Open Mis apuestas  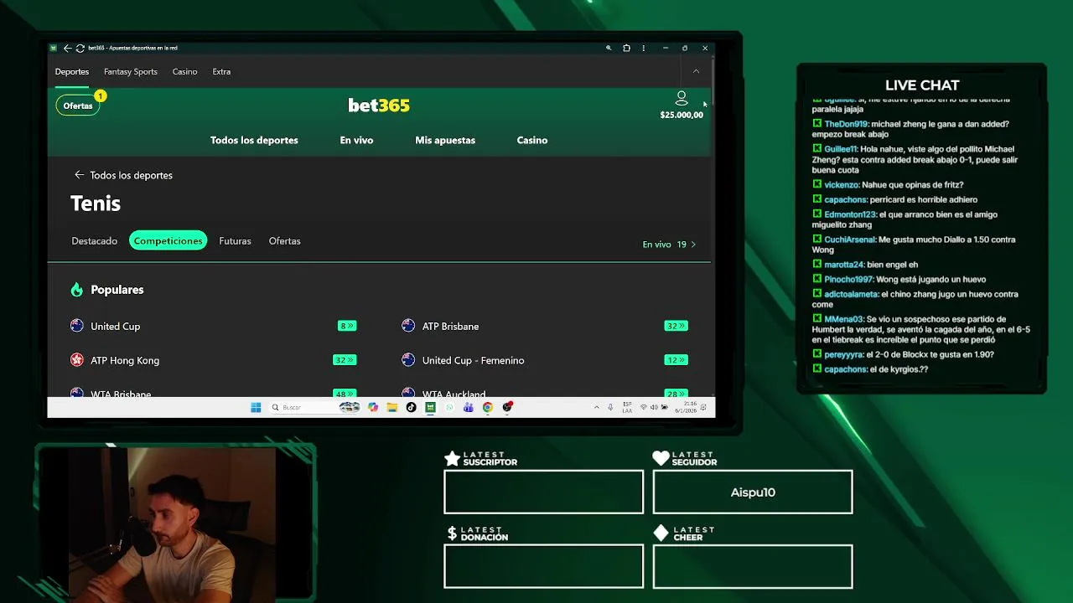pos(445,140)
